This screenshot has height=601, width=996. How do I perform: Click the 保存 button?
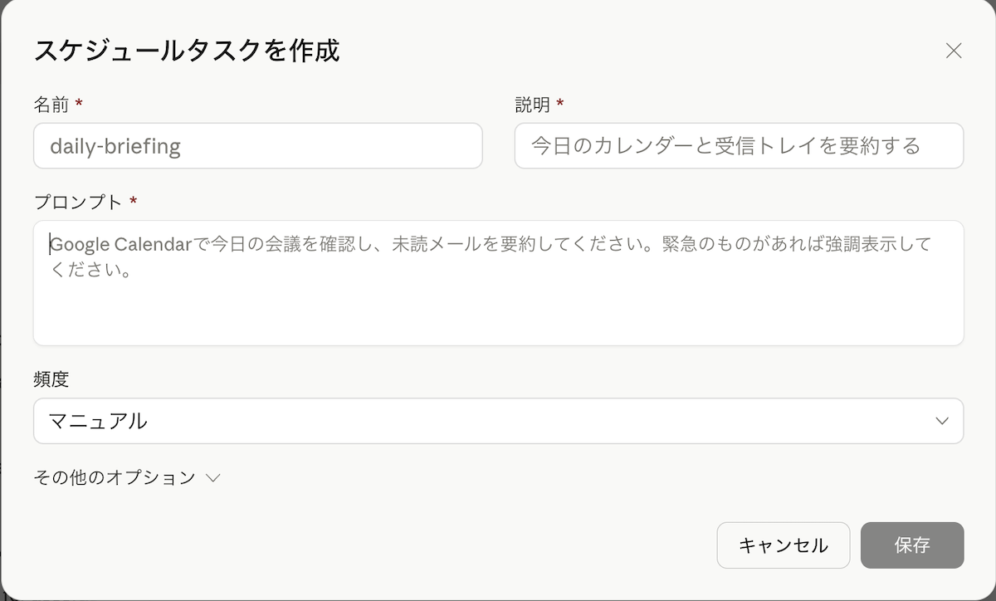click(x=912, y=545)
